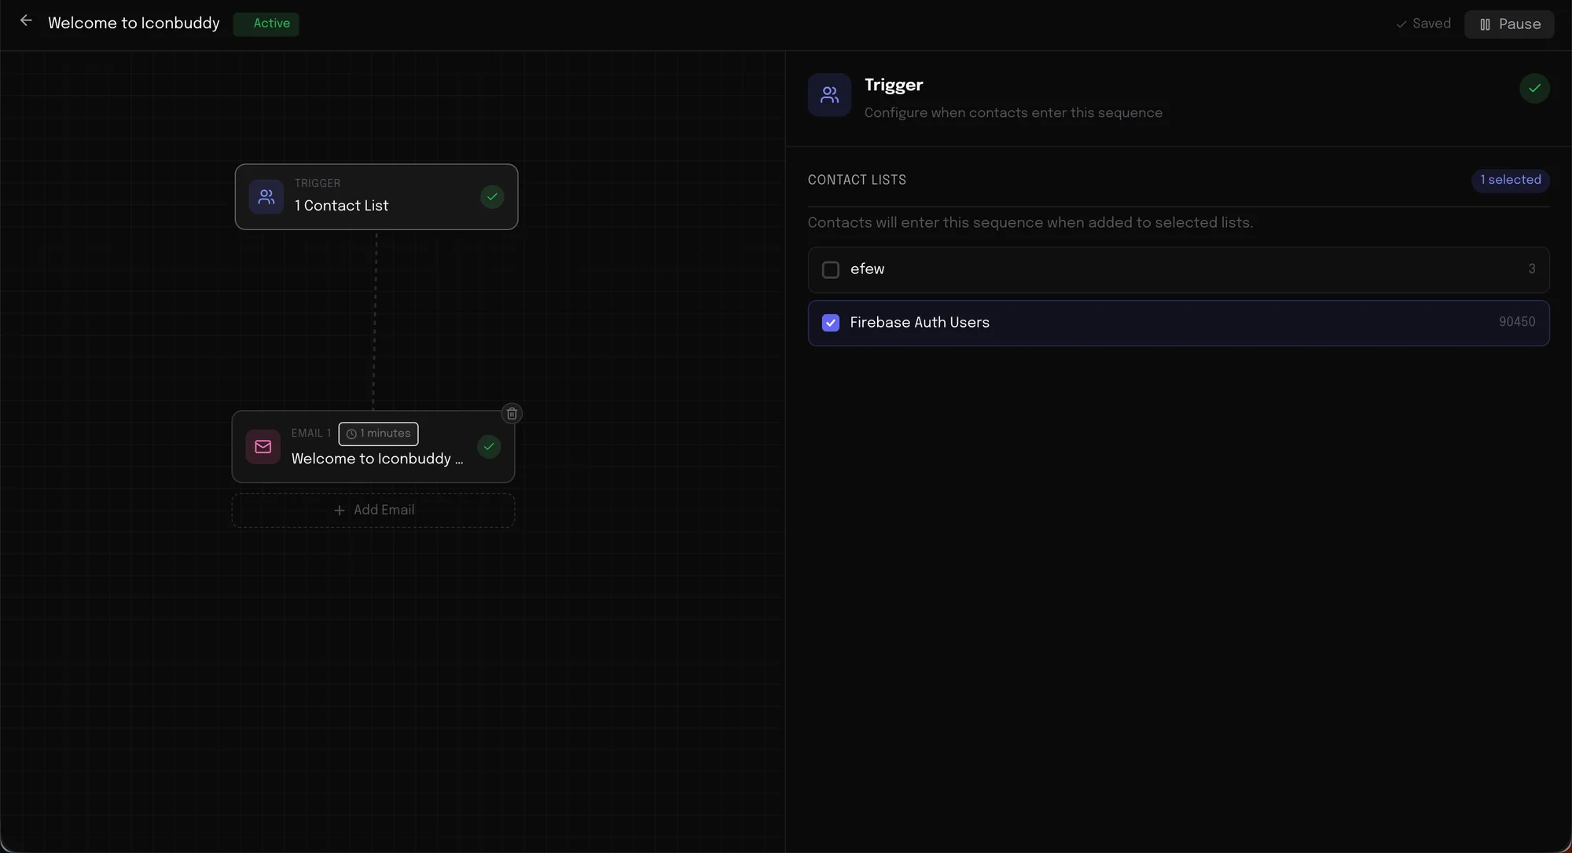1572x853 pixels.
Task: Click the back arrow icon
Action: 26,21
